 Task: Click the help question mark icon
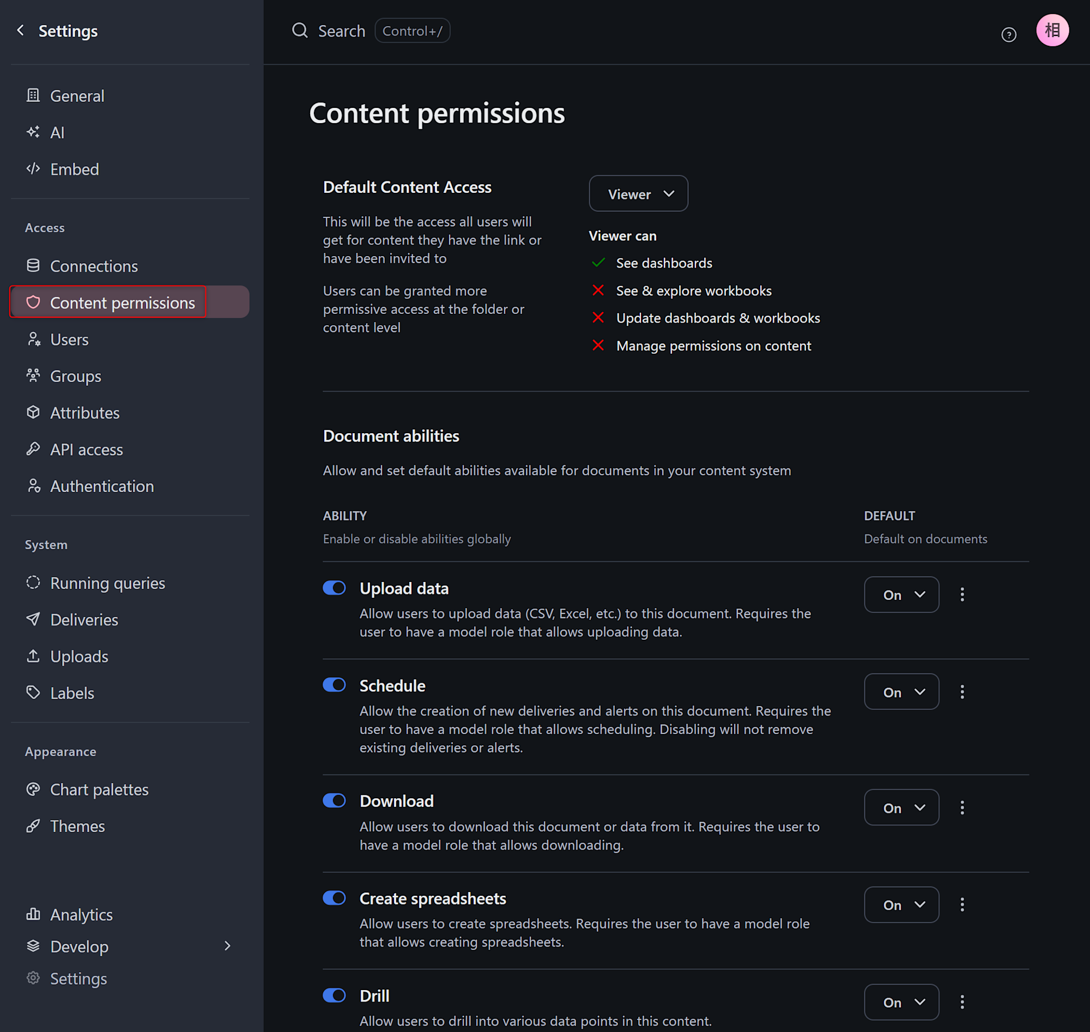click(x=1008, y=35)
